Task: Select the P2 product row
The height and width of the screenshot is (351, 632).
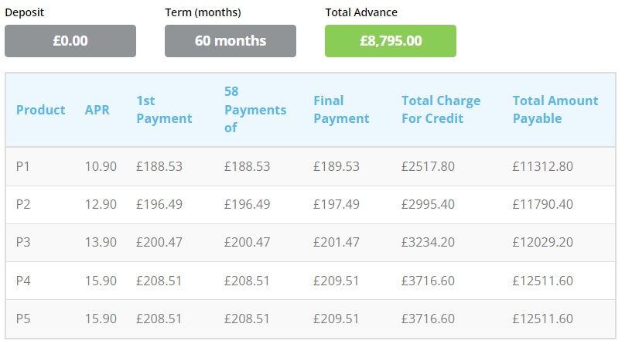Action: (x=23, y=204)
